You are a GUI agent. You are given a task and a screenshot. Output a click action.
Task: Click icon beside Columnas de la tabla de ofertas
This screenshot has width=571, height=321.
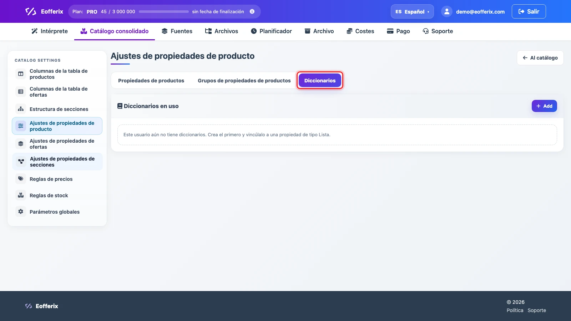tap(21, 92)
